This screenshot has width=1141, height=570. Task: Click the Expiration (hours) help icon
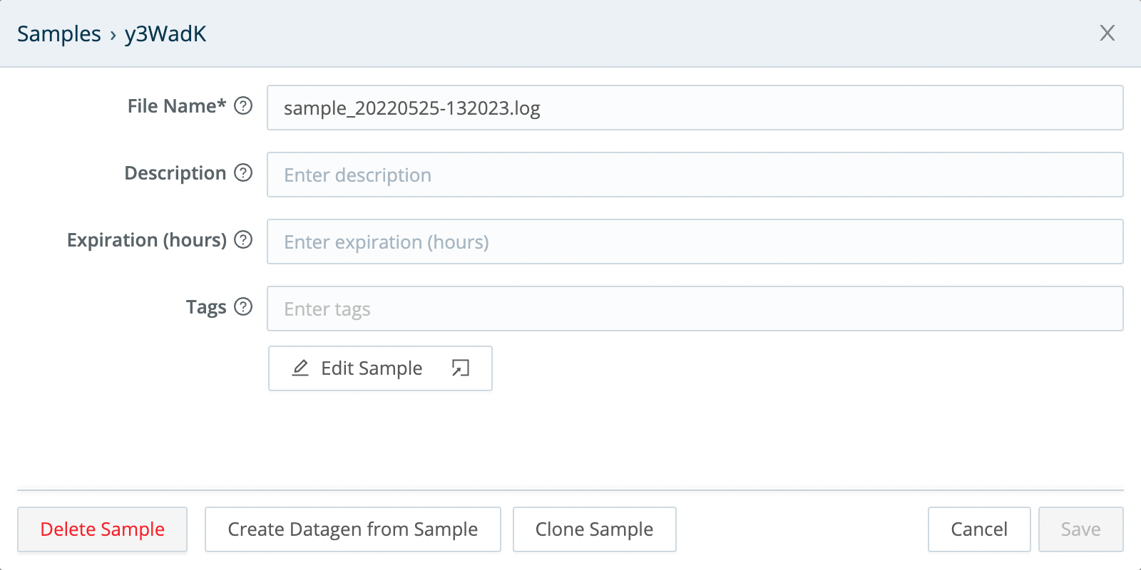pyautogui.click(x=245, y=240)
